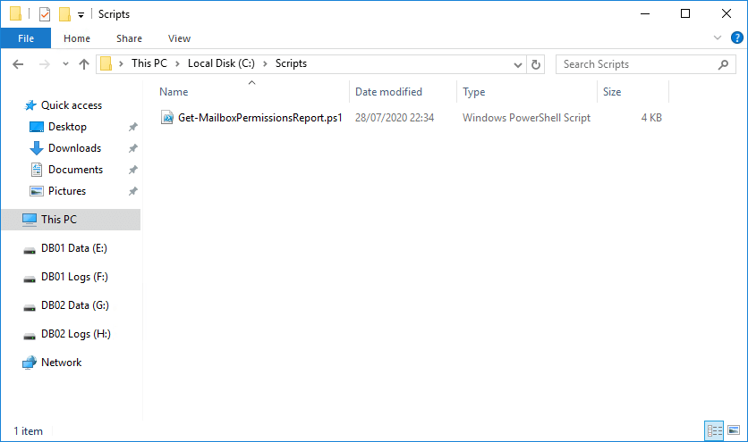Image resolution: width=748 pixels, height=442 pixels.
Task: Click Local Disk (C:) in the breadcrumb
Action: 221,63
